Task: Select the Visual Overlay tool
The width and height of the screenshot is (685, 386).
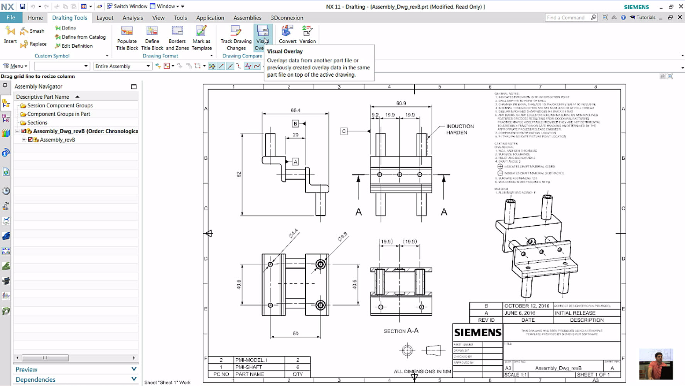Action: [x=263, y=37]
